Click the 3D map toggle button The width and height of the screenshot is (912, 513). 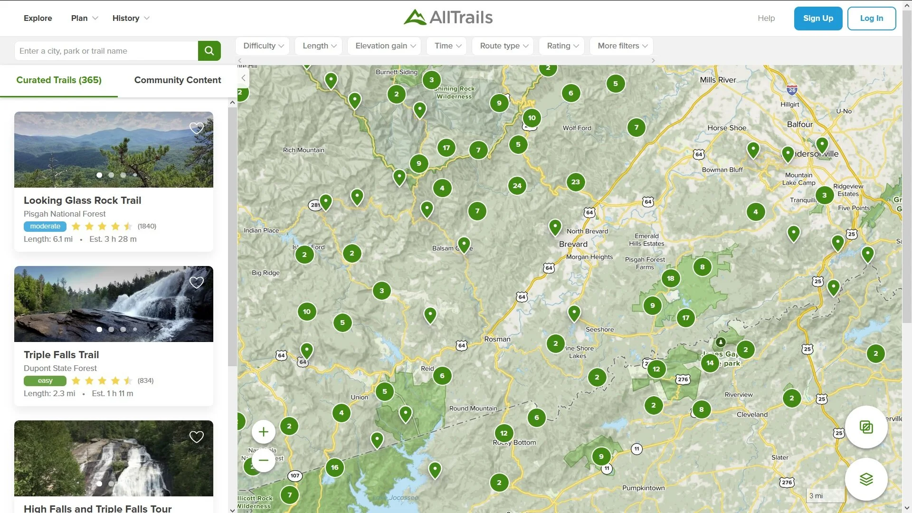coord(866,427)
